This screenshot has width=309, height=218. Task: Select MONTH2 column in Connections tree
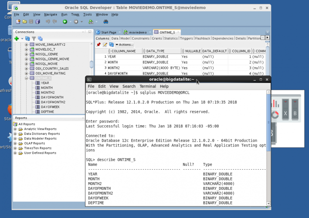[x=48, y=92]
